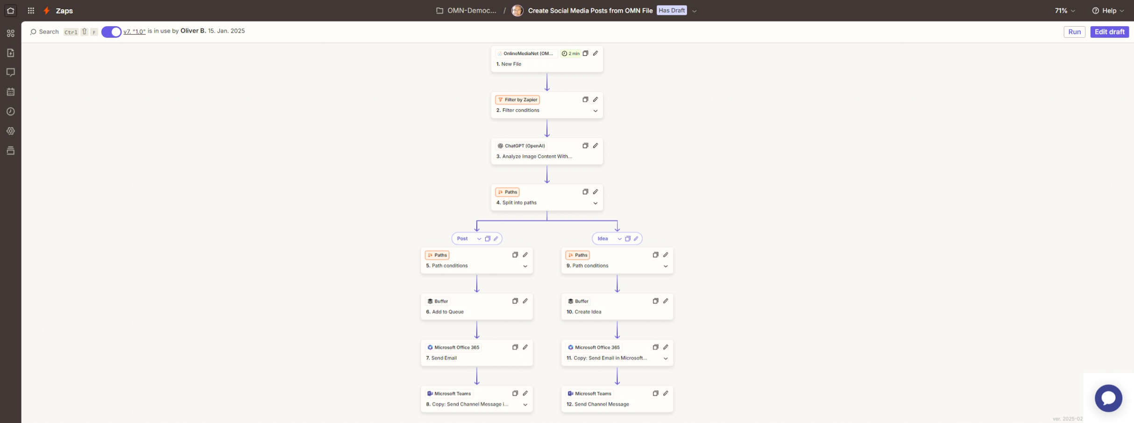The image size is (1134, 423).
Task: Open the support chat bubble bottom right
Action: pos(1109,398)
